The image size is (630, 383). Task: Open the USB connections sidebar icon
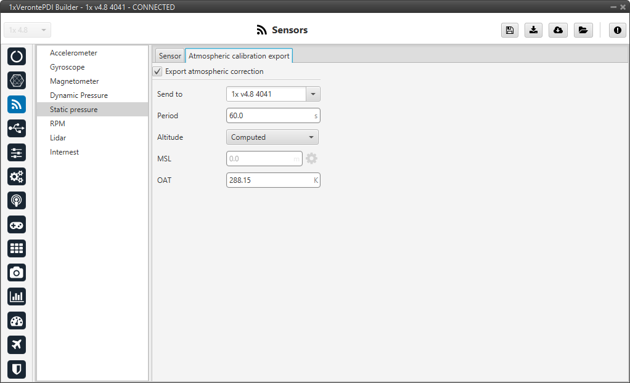(17, 128)
